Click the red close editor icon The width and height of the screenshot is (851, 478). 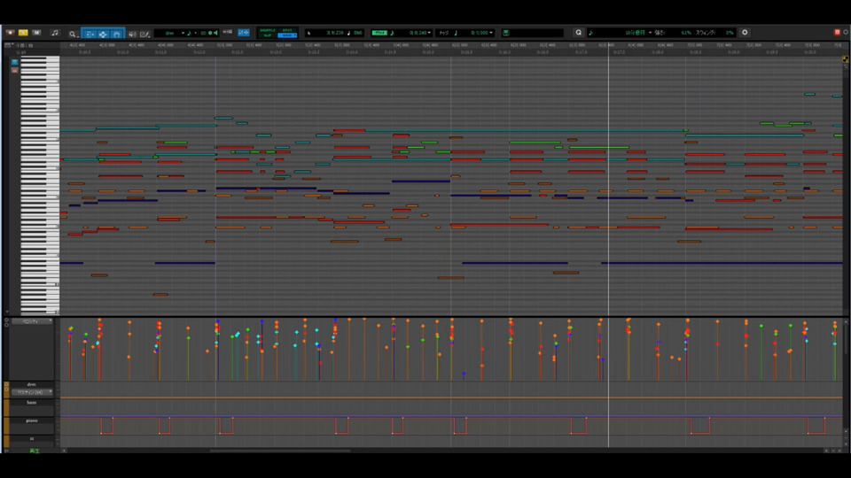coord(837,33)
